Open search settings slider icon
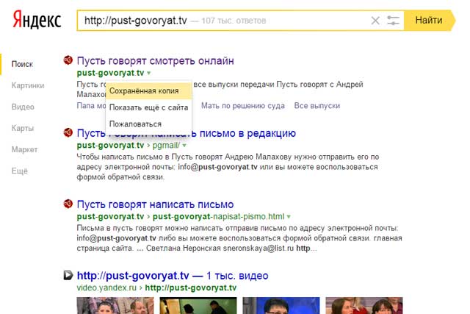470x314 pixels. 394,21
